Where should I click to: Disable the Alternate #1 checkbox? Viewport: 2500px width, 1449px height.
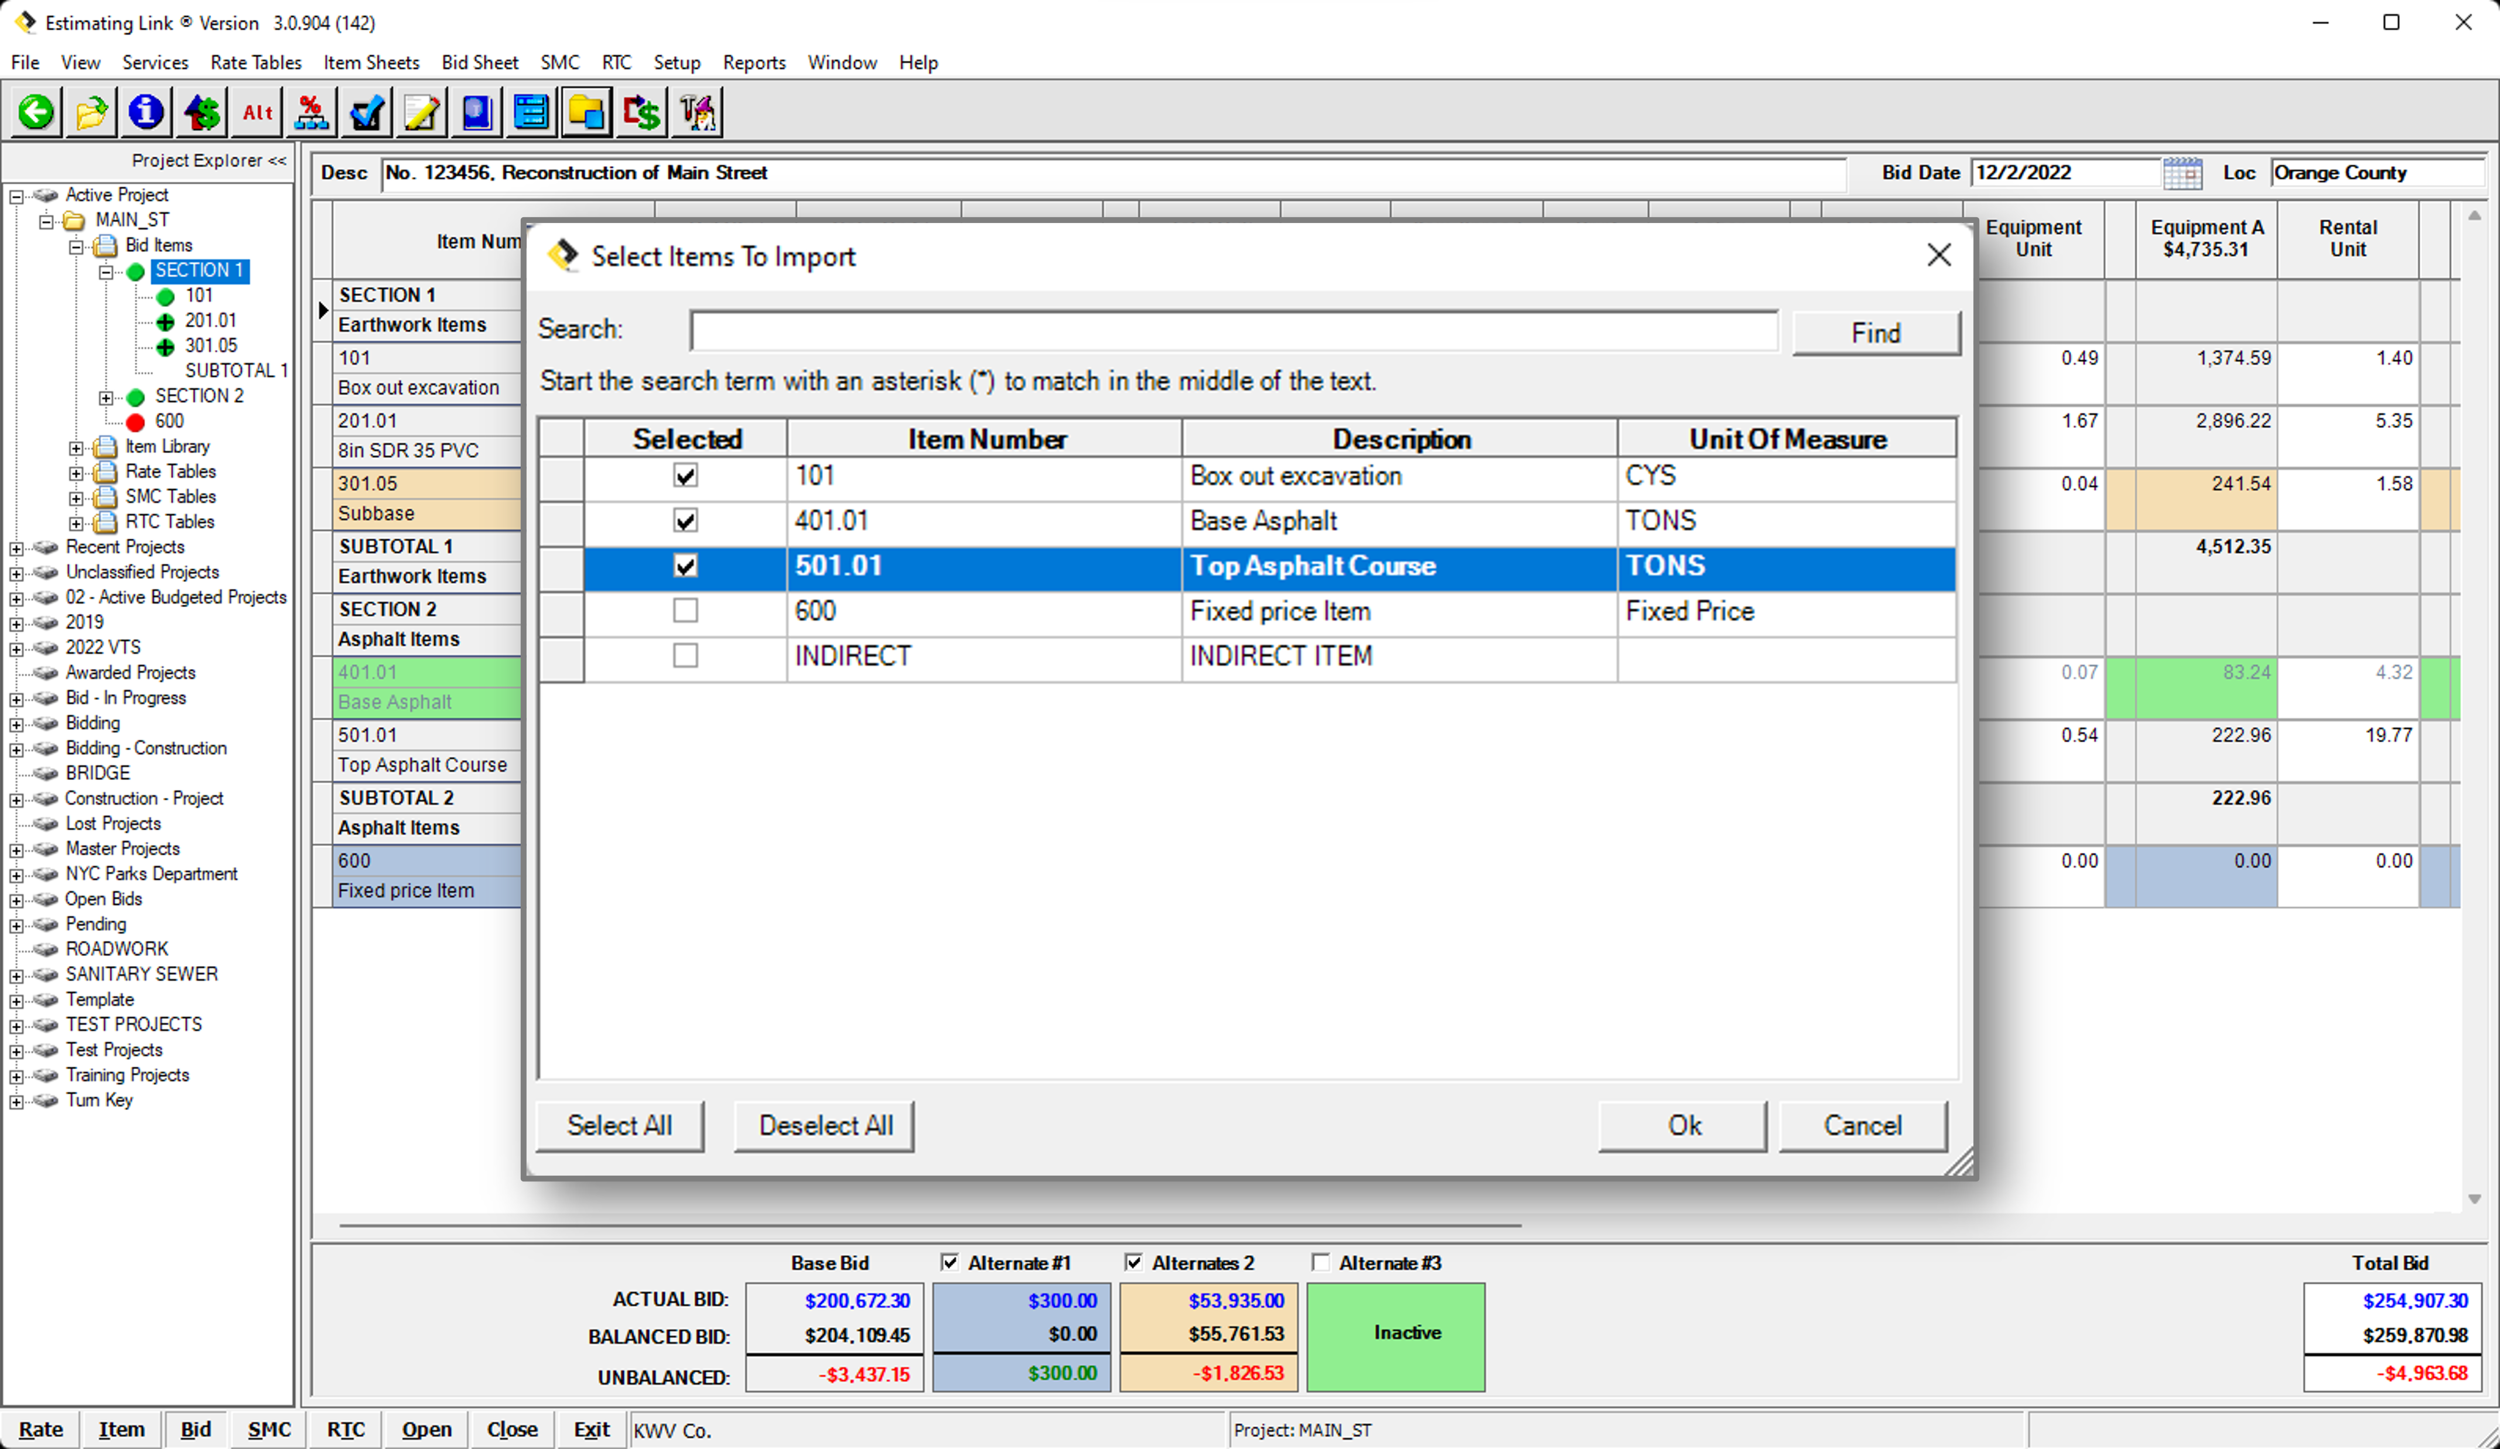950,1262
